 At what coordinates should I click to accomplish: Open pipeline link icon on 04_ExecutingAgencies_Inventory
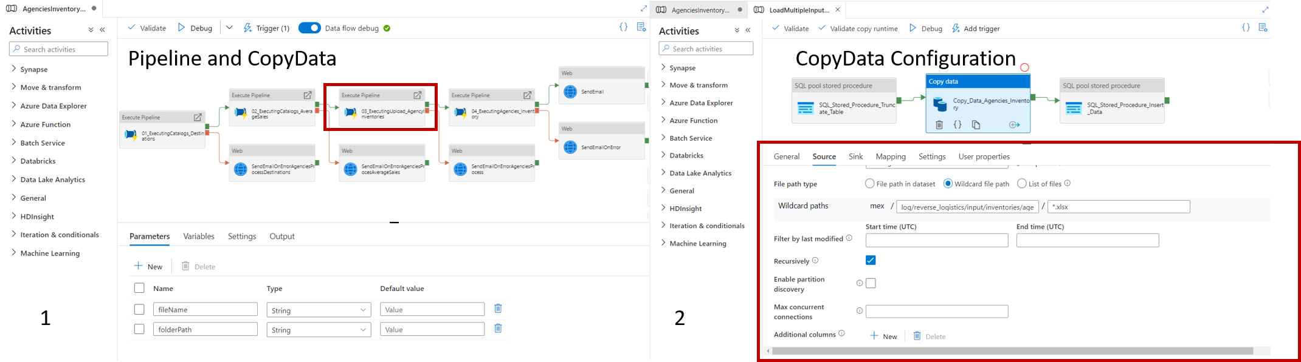coord(528,95)
